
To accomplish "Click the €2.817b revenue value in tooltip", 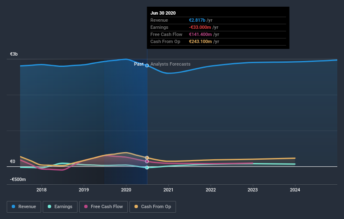I will coord(197,20).
